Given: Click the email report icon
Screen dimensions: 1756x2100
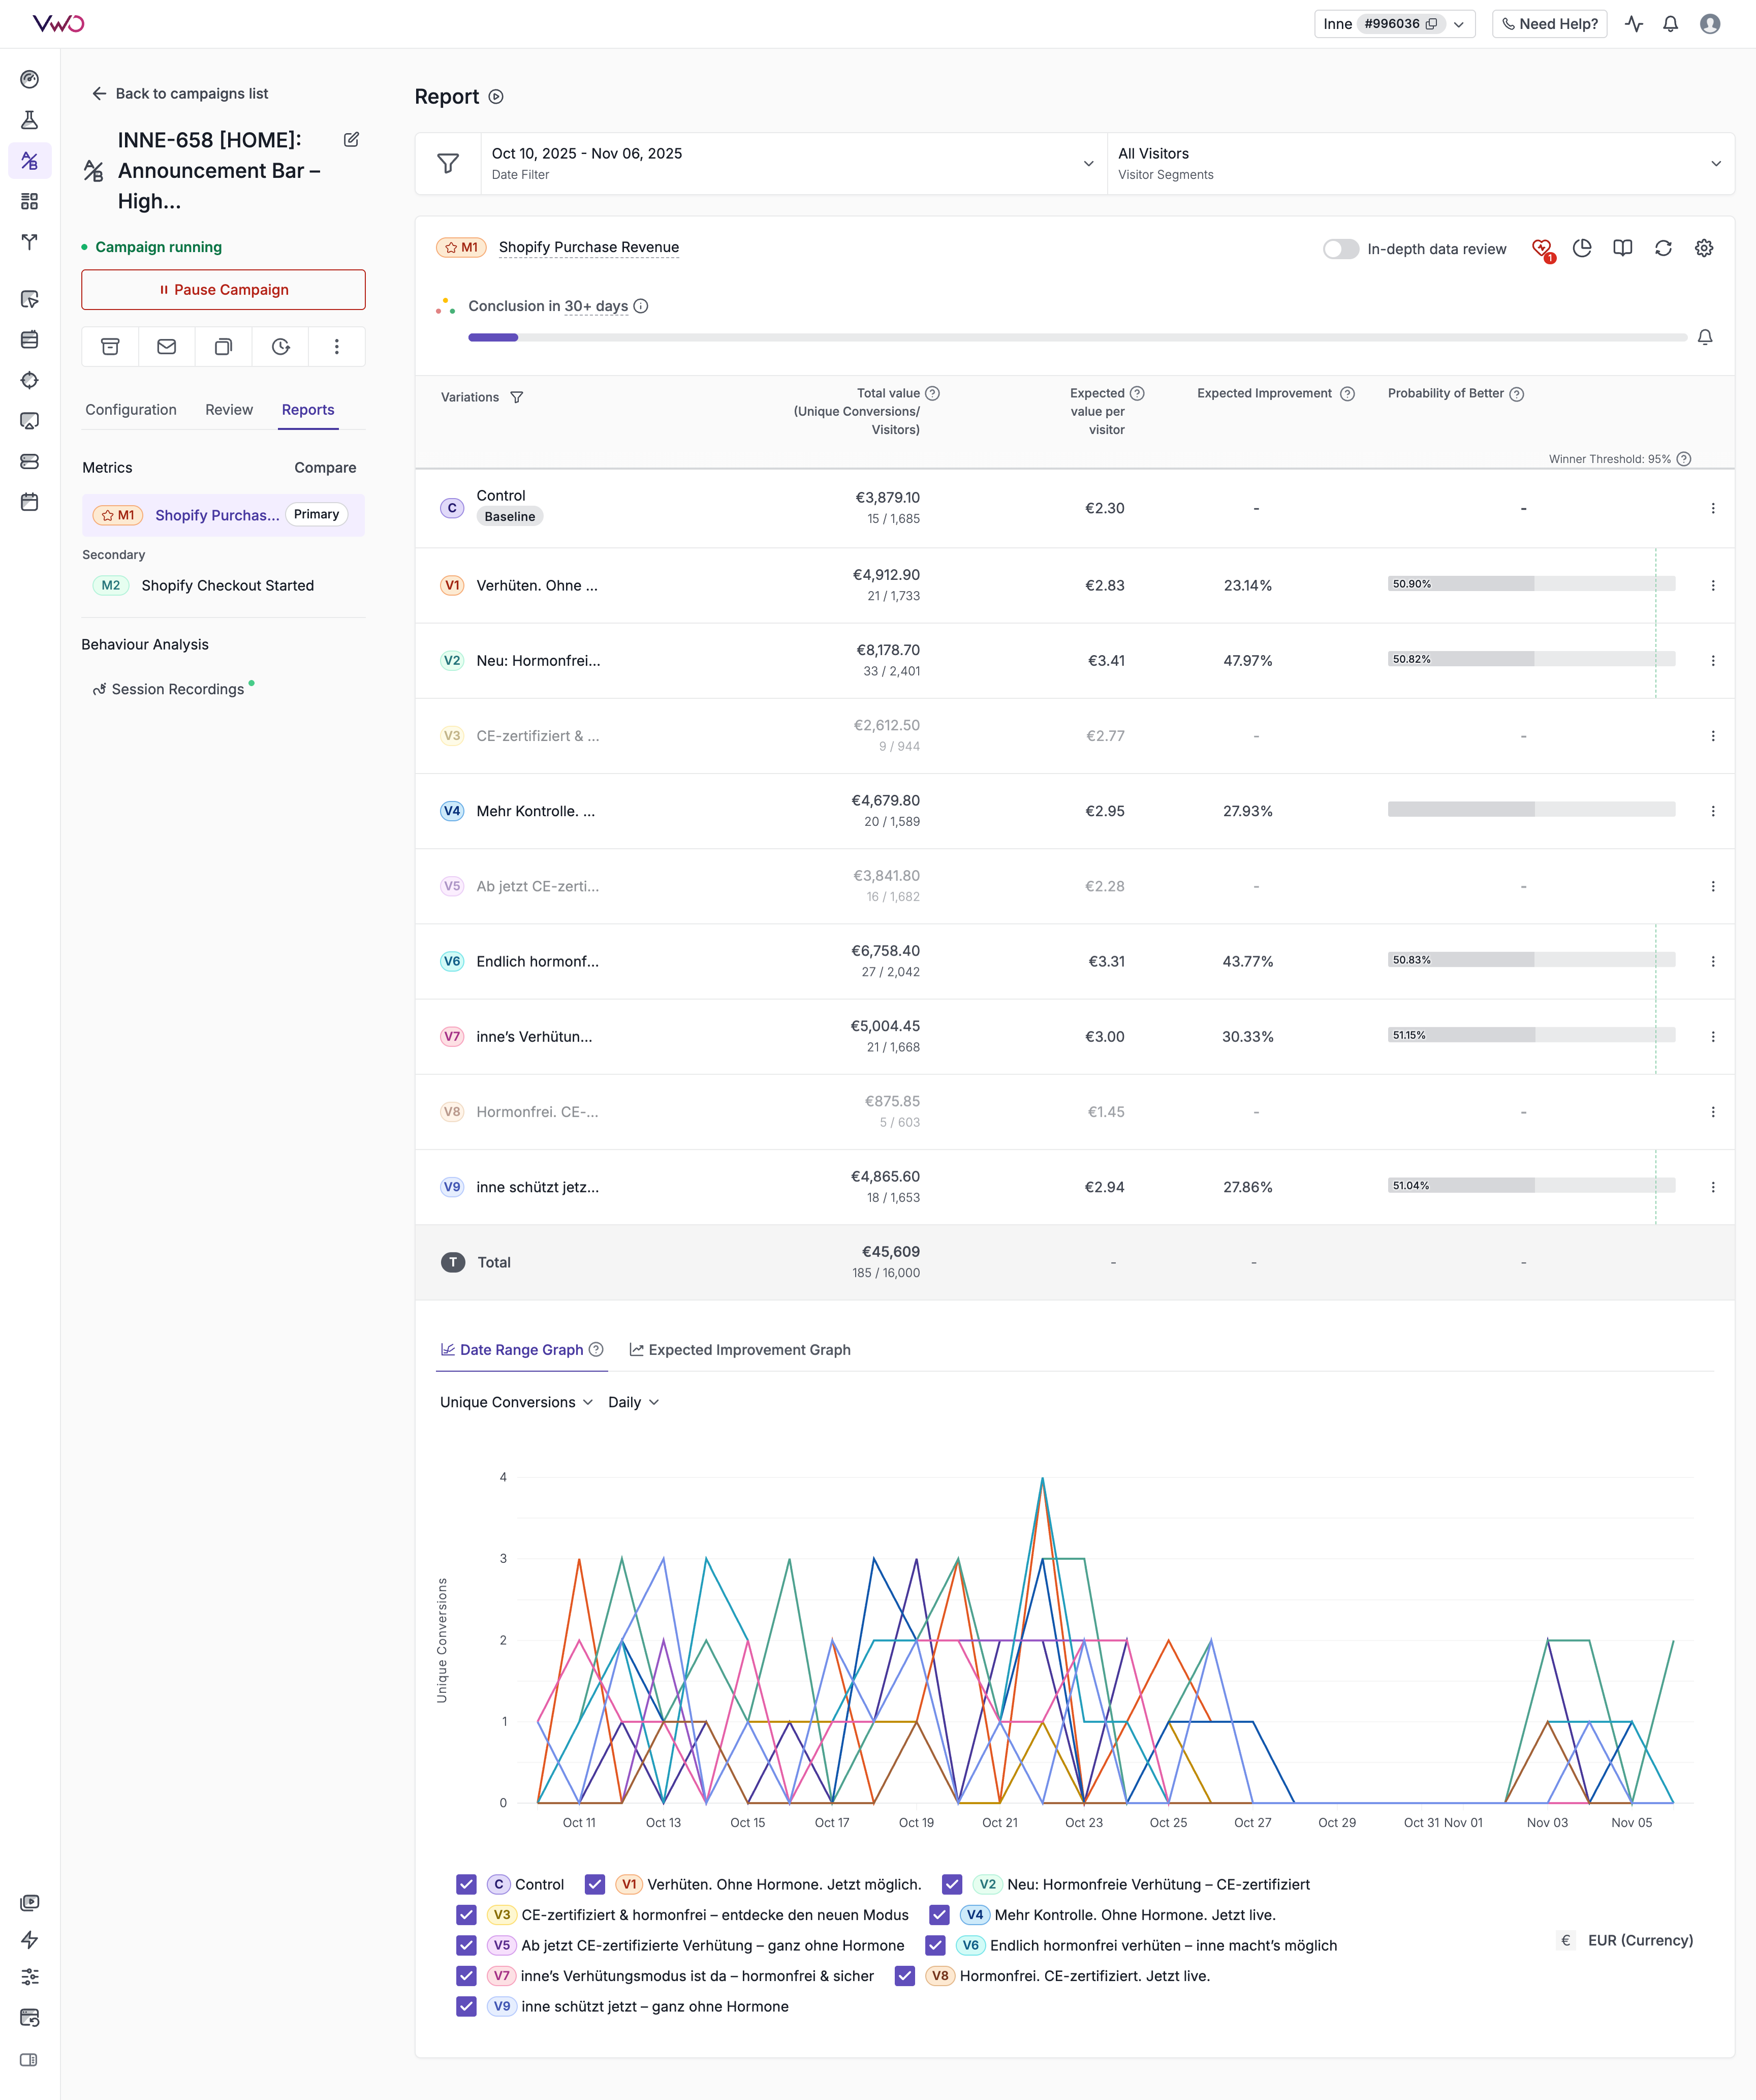Looking at the screenshot, I should 167,347.
